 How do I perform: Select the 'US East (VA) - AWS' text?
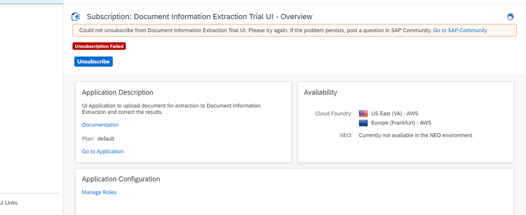pyautogui.click(x=395, y=113)
